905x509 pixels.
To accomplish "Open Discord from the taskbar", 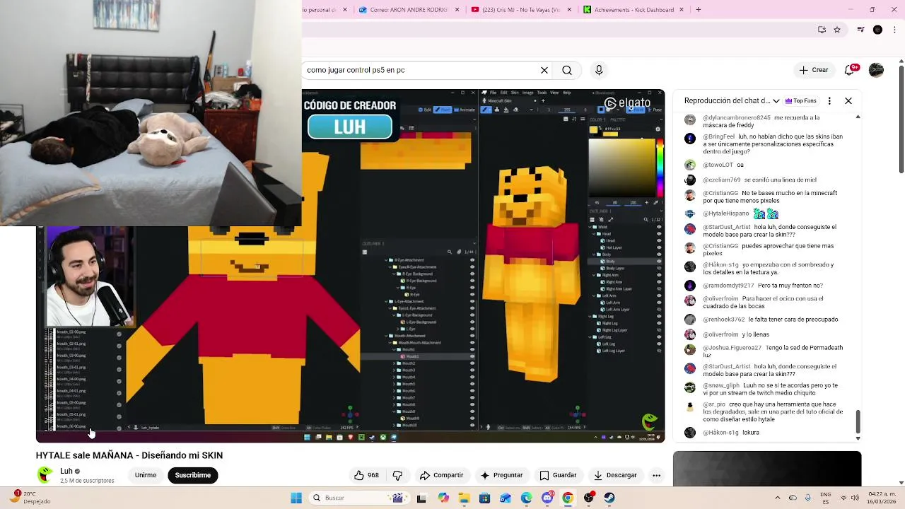I will point(547,498).
